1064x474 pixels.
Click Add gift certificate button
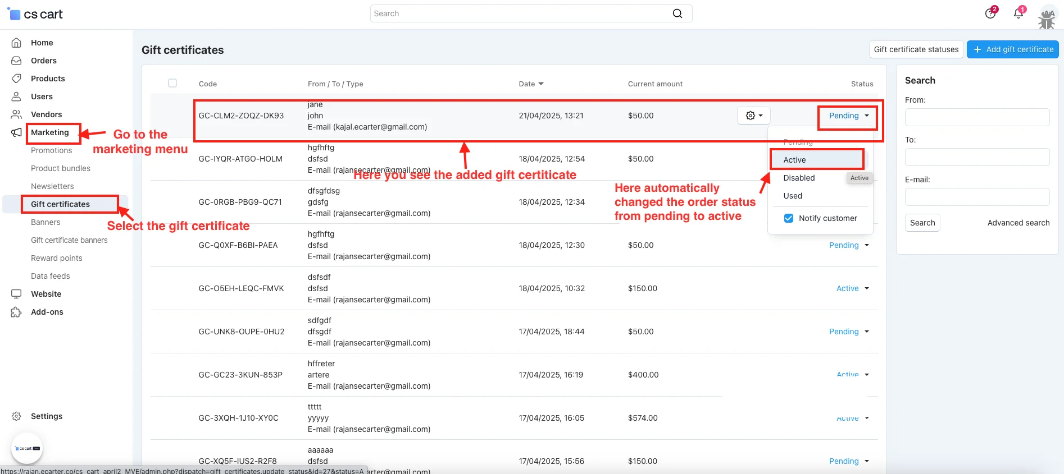click(1012, 49)
